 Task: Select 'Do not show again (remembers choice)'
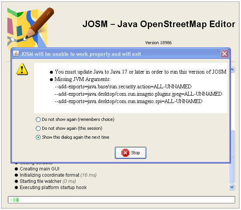click(x=38, y=119)
